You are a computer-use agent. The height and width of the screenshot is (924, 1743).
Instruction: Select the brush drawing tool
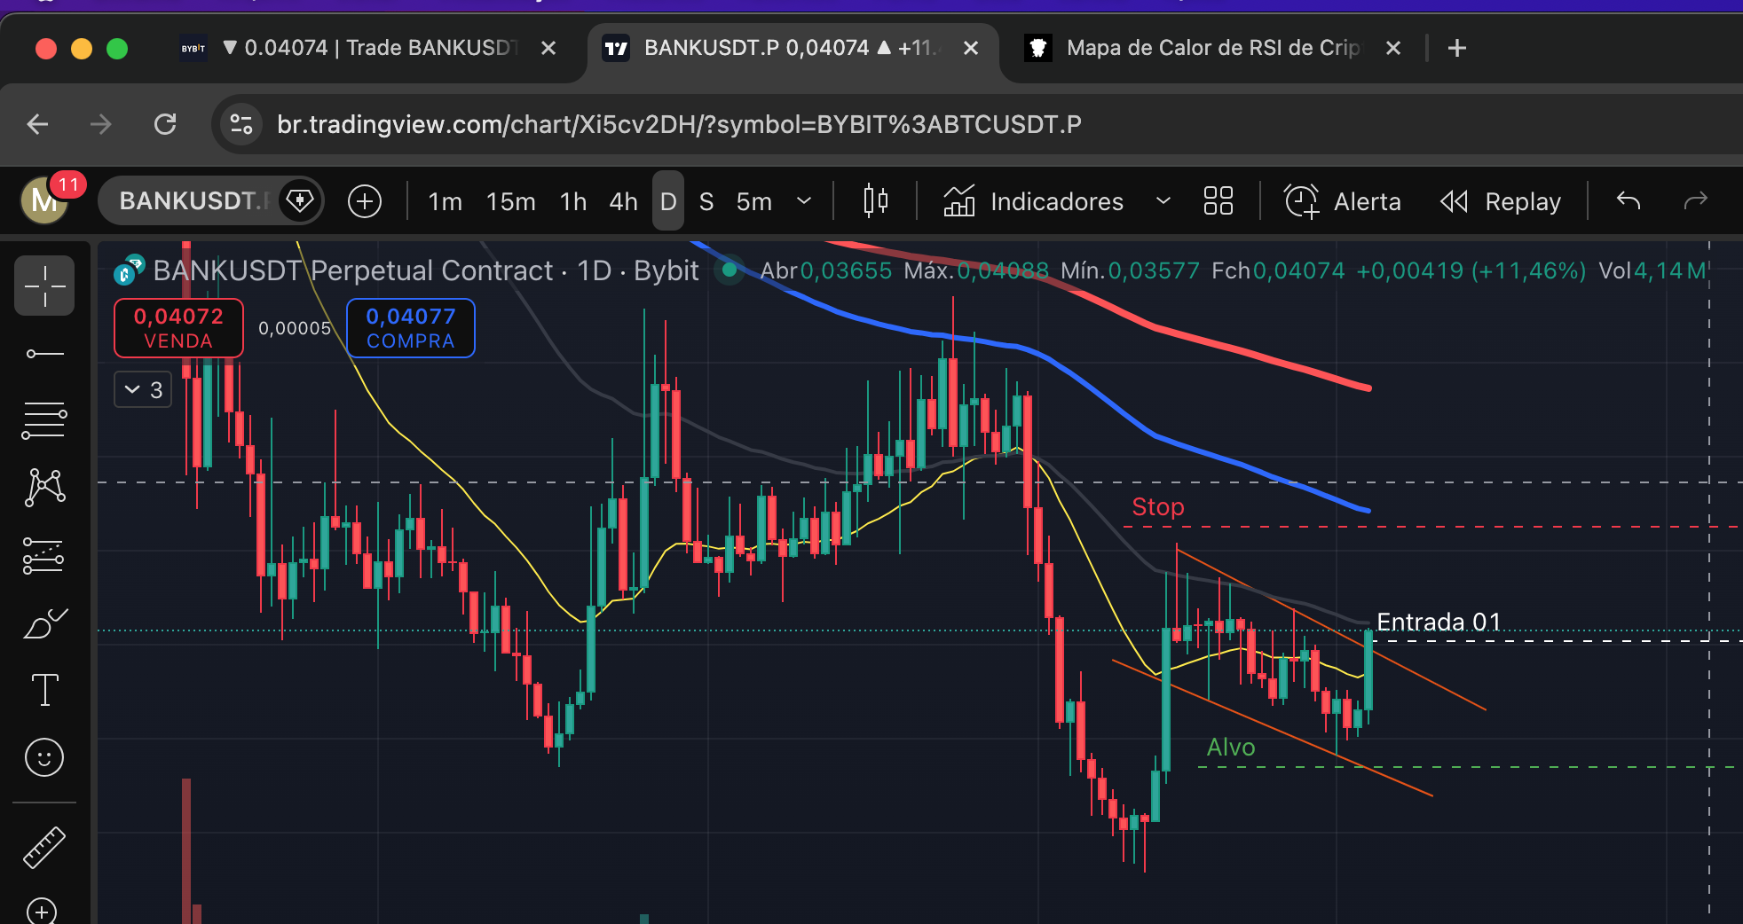[x=44, y=623]
